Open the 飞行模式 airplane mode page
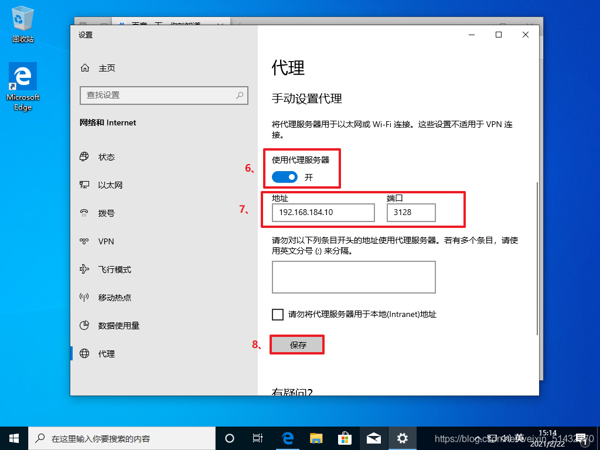600x450 pixels. [105, 270]
